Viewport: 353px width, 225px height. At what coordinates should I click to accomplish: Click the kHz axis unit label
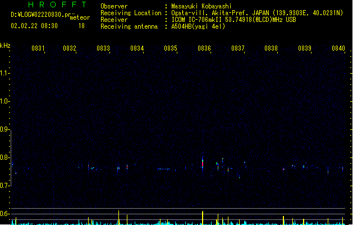click(x=5, y=46)
